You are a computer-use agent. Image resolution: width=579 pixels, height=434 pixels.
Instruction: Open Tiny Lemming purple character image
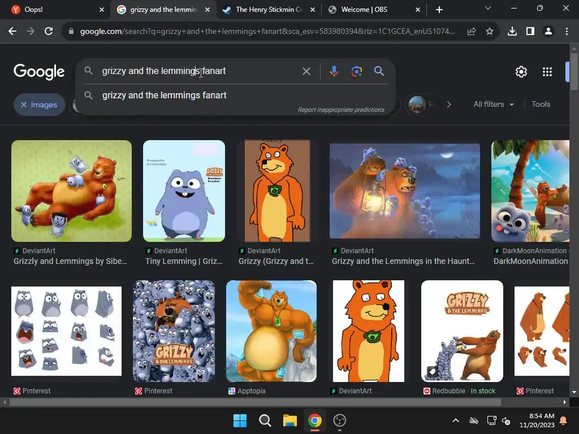coord(184,191)
